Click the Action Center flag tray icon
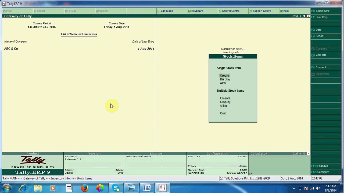Image resolution: width=344 pixels, height=193 pixels. click(306, 188)
